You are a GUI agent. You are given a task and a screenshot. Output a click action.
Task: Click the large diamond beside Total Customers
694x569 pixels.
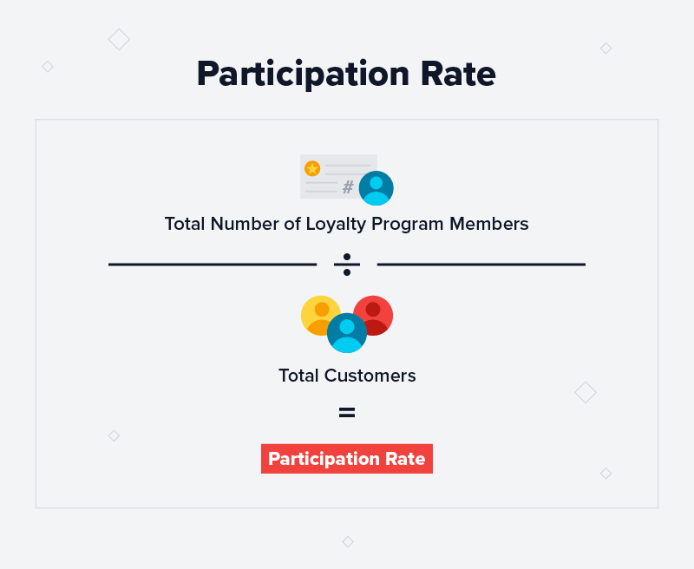pyautogui.click(x=586, y=392)
